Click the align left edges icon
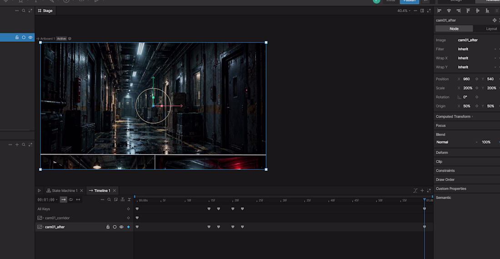The image size is (500, 259). (439, 11)
